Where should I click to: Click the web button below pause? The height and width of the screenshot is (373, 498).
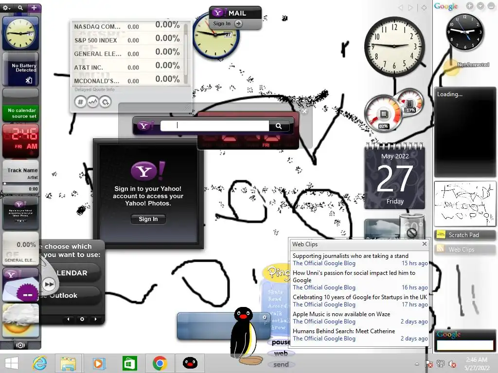click(x=281, y=354)
